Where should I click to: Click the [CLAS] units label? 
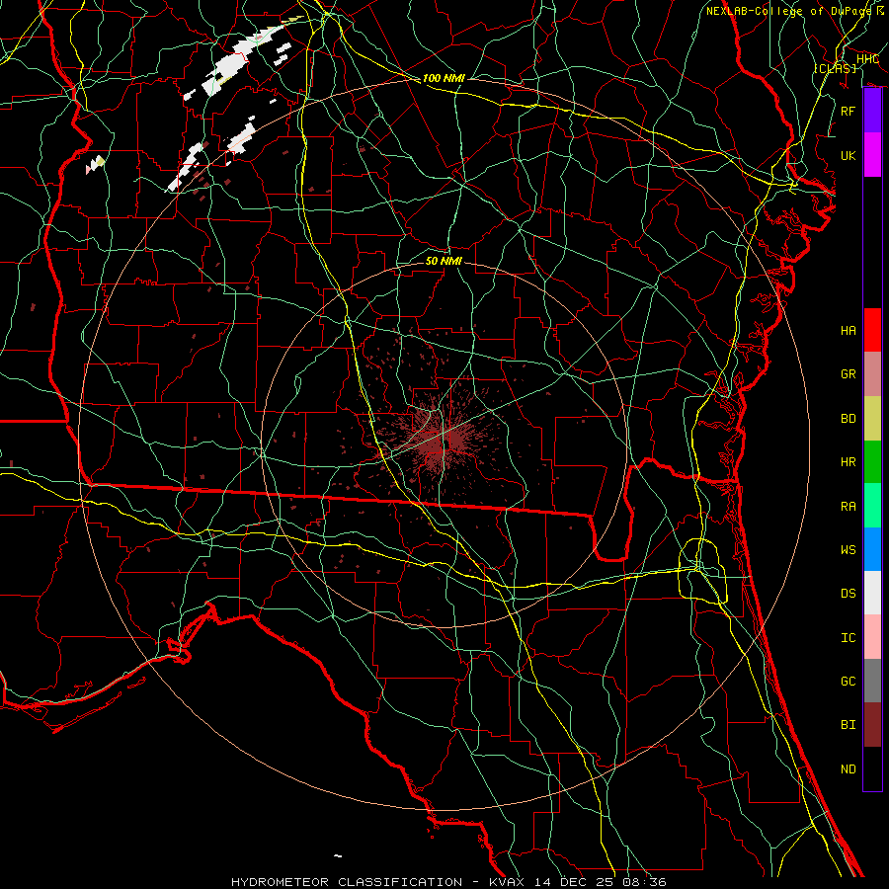point(835,68)
